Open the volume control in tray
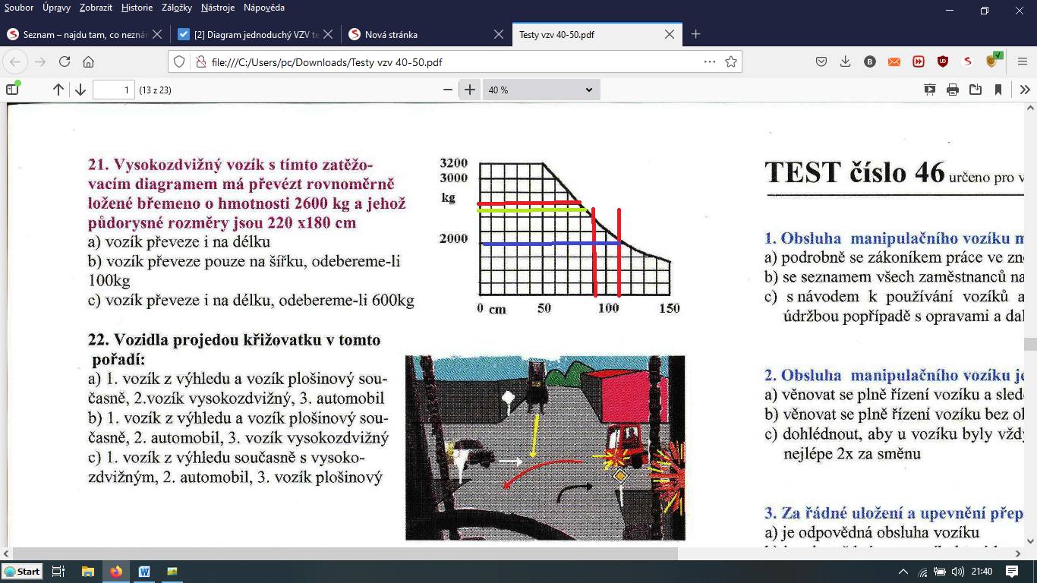Viewport: 1037px width, 583px height. [958, 572]
